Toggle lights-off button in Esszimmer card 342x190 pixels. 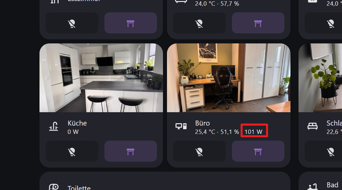point(72,23)
